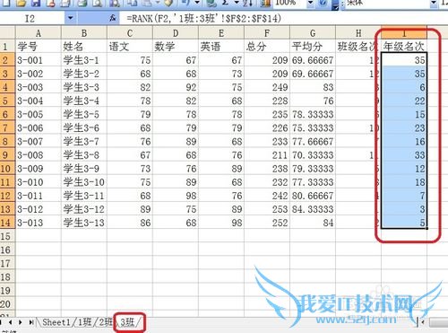This screenshot has height=333, width=448.
Task: Select row 1 header
Action: tap(7, 47)
